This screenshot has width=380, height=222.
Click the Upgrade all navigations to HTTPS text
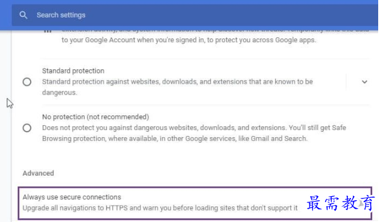160,208
